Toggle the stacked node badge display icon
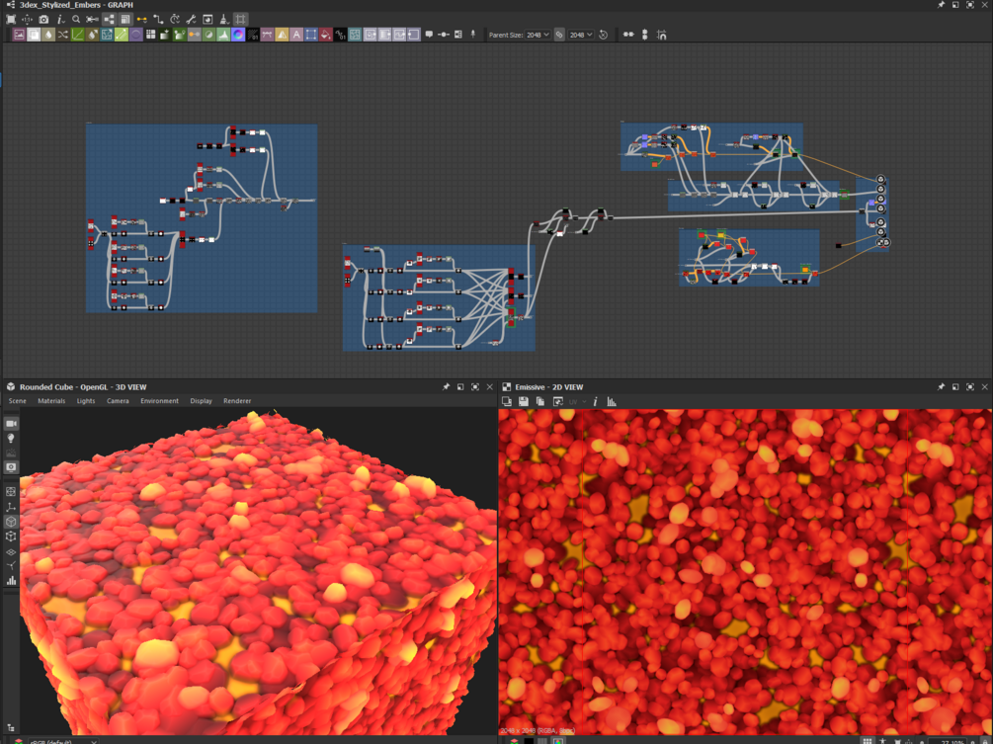Viewport: 993px width, 744px height. tap(125, 20)
